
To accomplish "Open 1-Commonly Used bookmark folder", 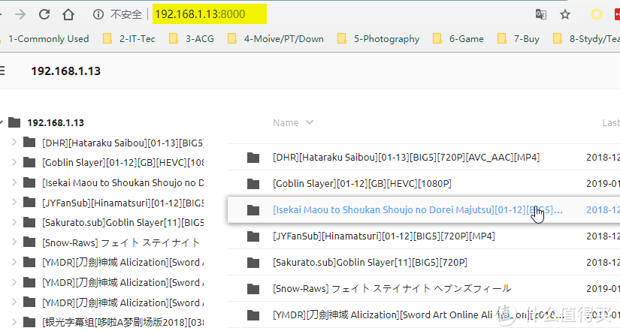I will coord(48,39).
